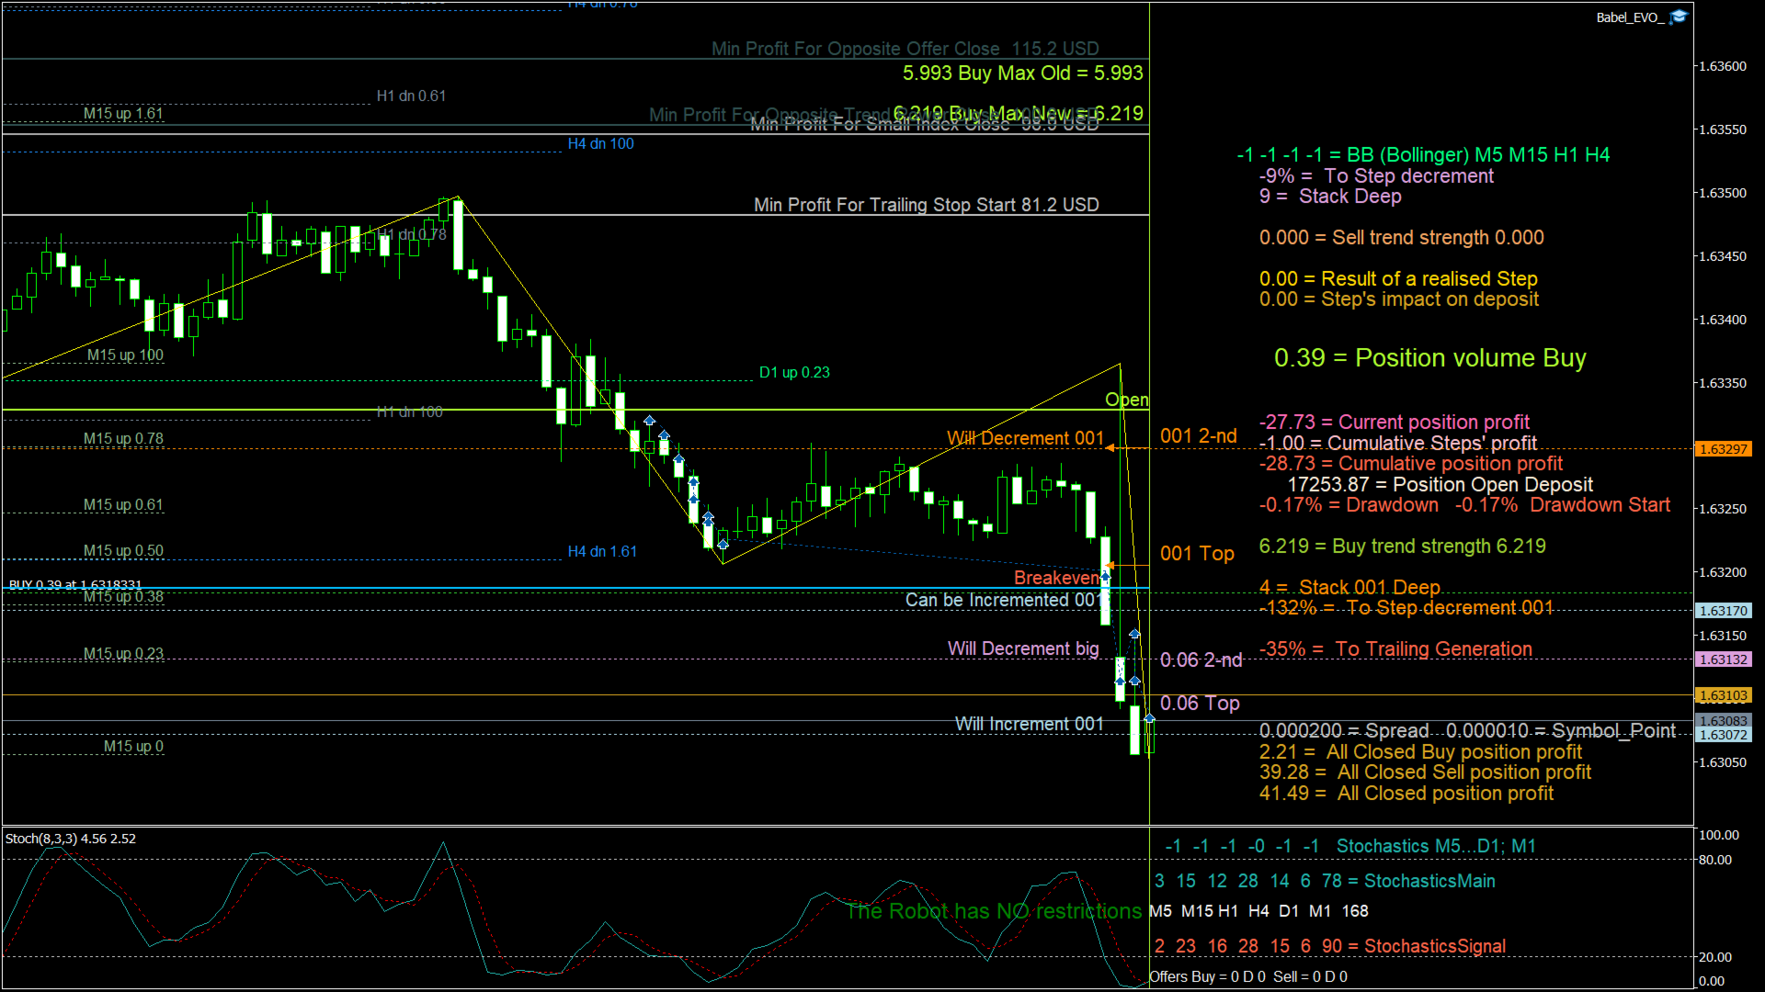Select the orange 1.63297 price tag
1765x992 pixels.
[1723, 449]
